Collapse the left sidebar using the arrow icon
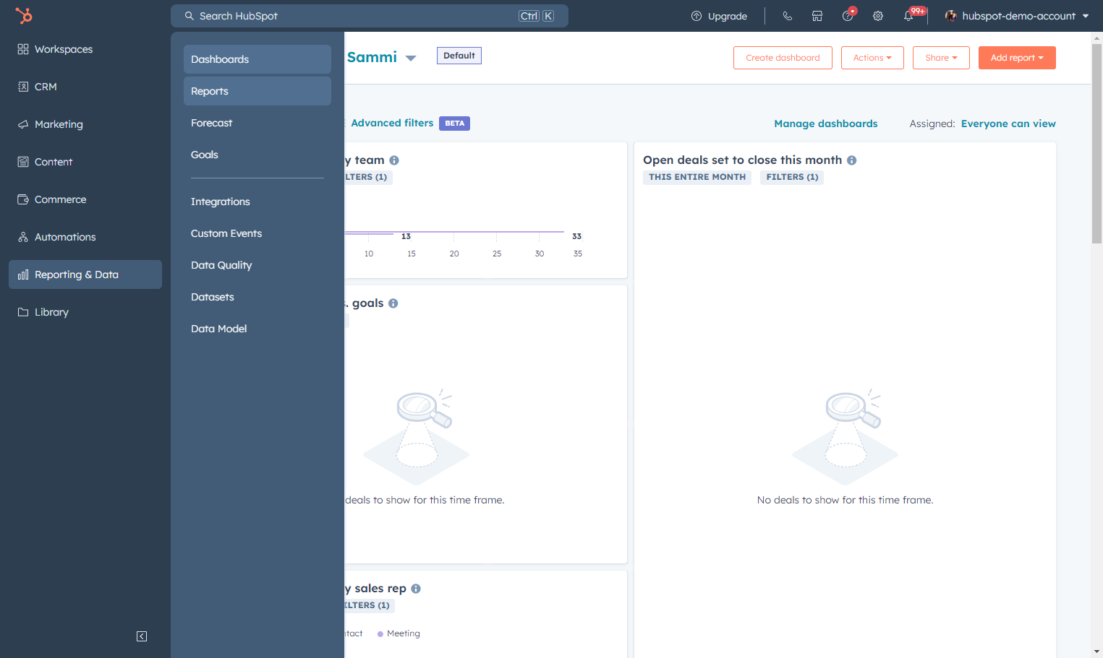 [142, 636]
